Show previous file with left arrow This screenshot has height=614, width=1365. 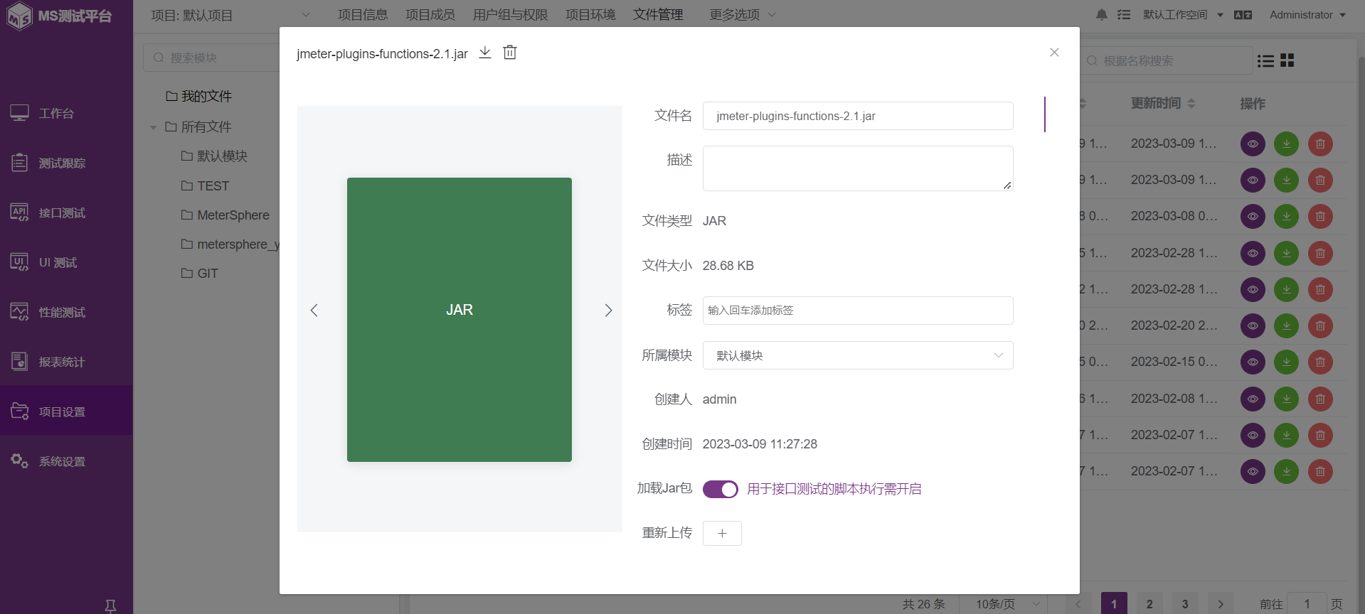(314, 311)
